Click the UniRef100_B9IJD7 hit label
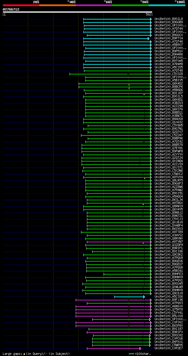Image resolution: width=188 pixels, height=356 pixels. pos(169,93)
